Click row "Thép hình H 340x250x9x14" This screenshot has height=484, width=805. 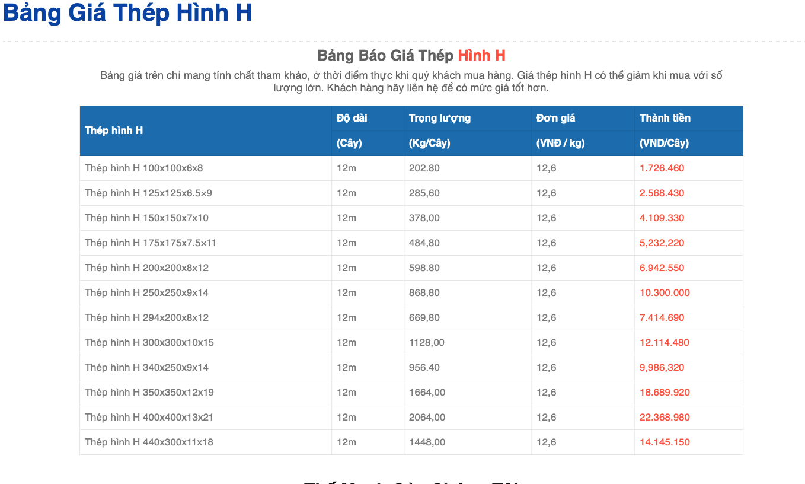(x=411, y=368)
